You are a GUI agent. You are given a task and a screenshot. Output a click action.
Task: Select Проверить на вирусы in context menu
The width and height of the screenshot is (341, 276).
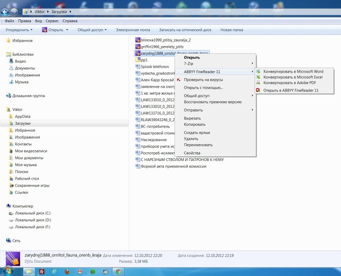[203, 80]
